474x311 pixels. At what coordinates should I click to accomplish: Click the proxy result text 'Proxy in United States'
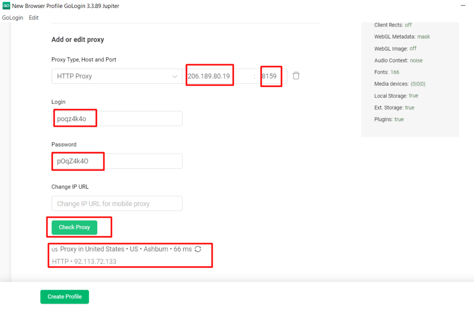pos(92,249)
